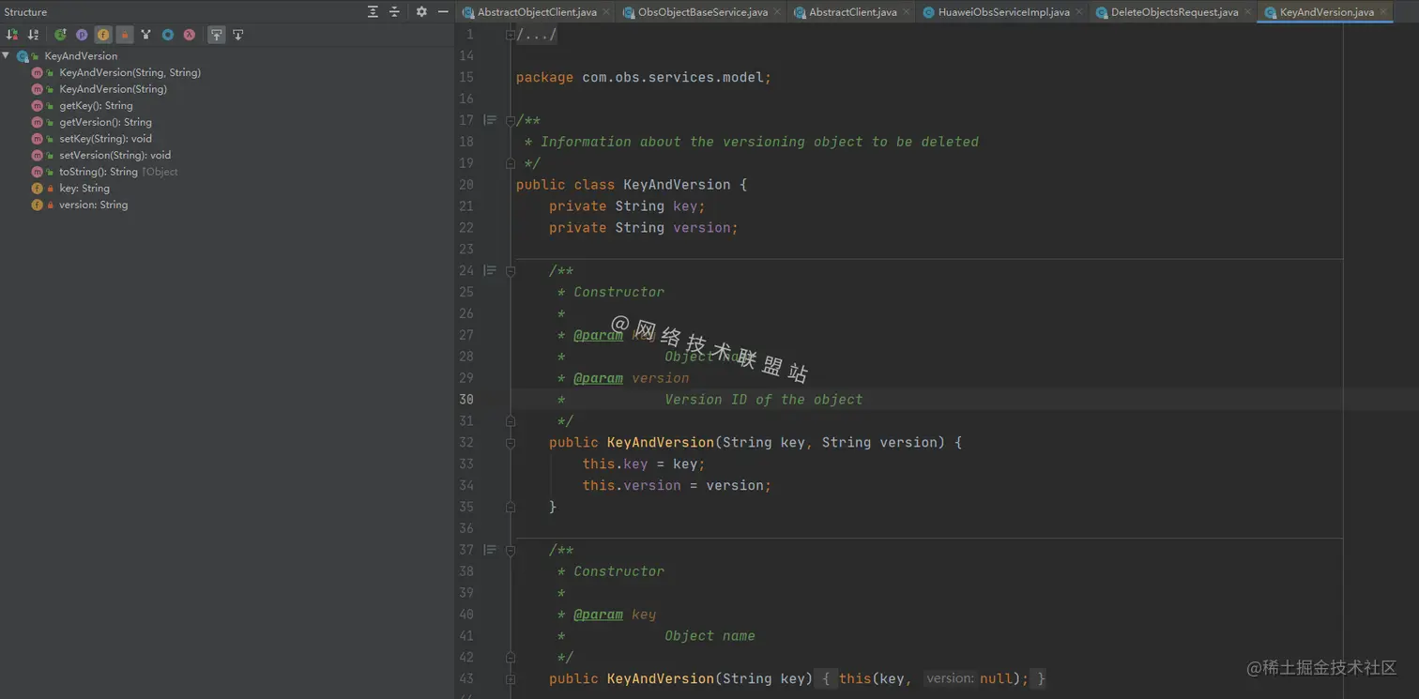1419x699 pixels.
Task: Toggle Show Non-Public lock filter
Action: (x=125, y=35)
